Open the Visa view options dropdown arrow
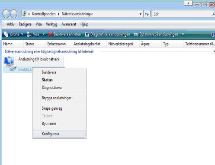The image size is (215, 165). [x=44, y=34]
